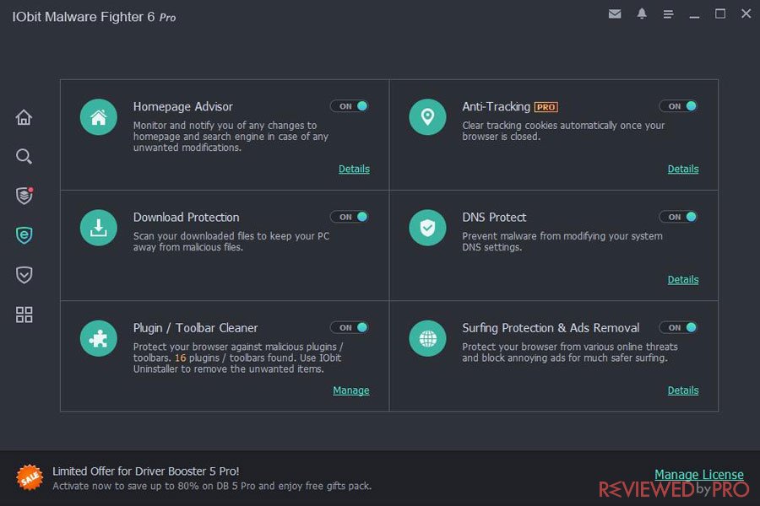Click the Homepage Advisor house icon
The height and width of the screenshot is (506, 760).
(x=99, y=117)
